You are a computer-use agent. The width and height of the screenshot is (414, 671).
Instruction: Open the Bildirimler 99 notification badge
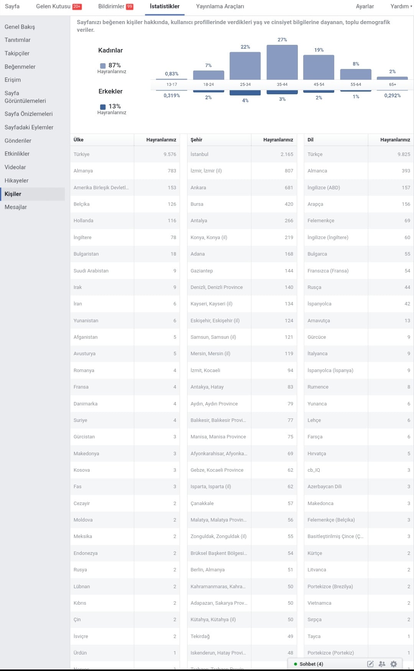(130, 7)
